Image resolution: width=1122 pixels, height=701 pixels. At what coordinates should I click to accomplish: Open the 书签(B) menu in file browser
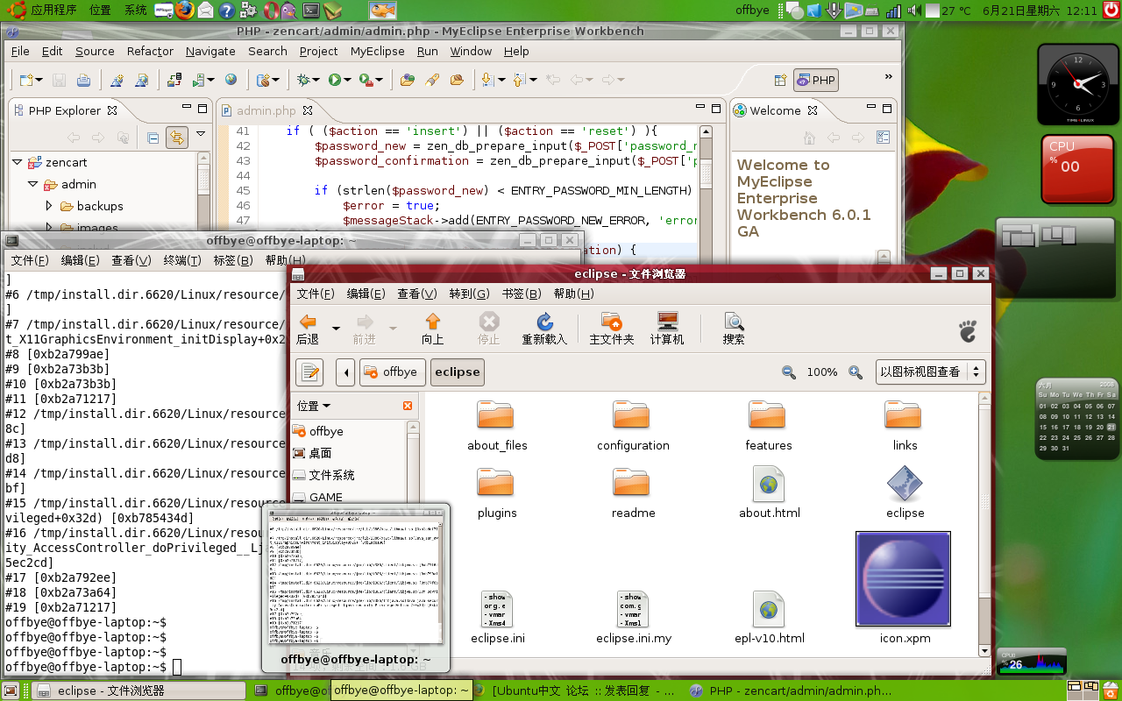click(x=522, y=294)
